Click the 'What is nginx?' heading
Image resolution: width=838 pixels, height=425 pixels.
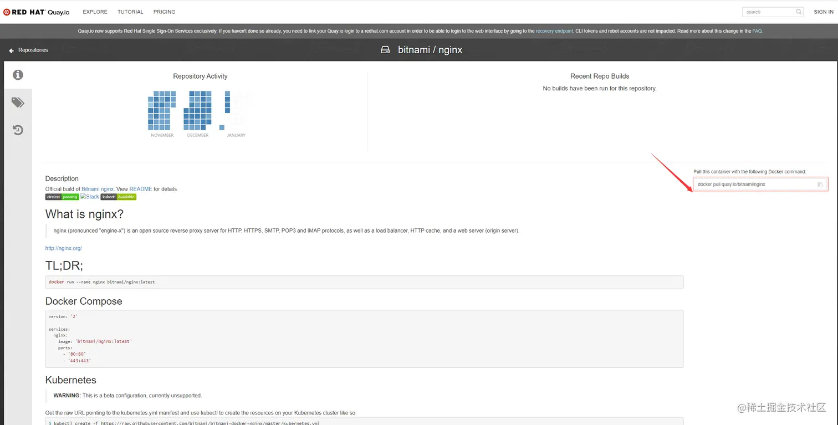coord(84,214)
